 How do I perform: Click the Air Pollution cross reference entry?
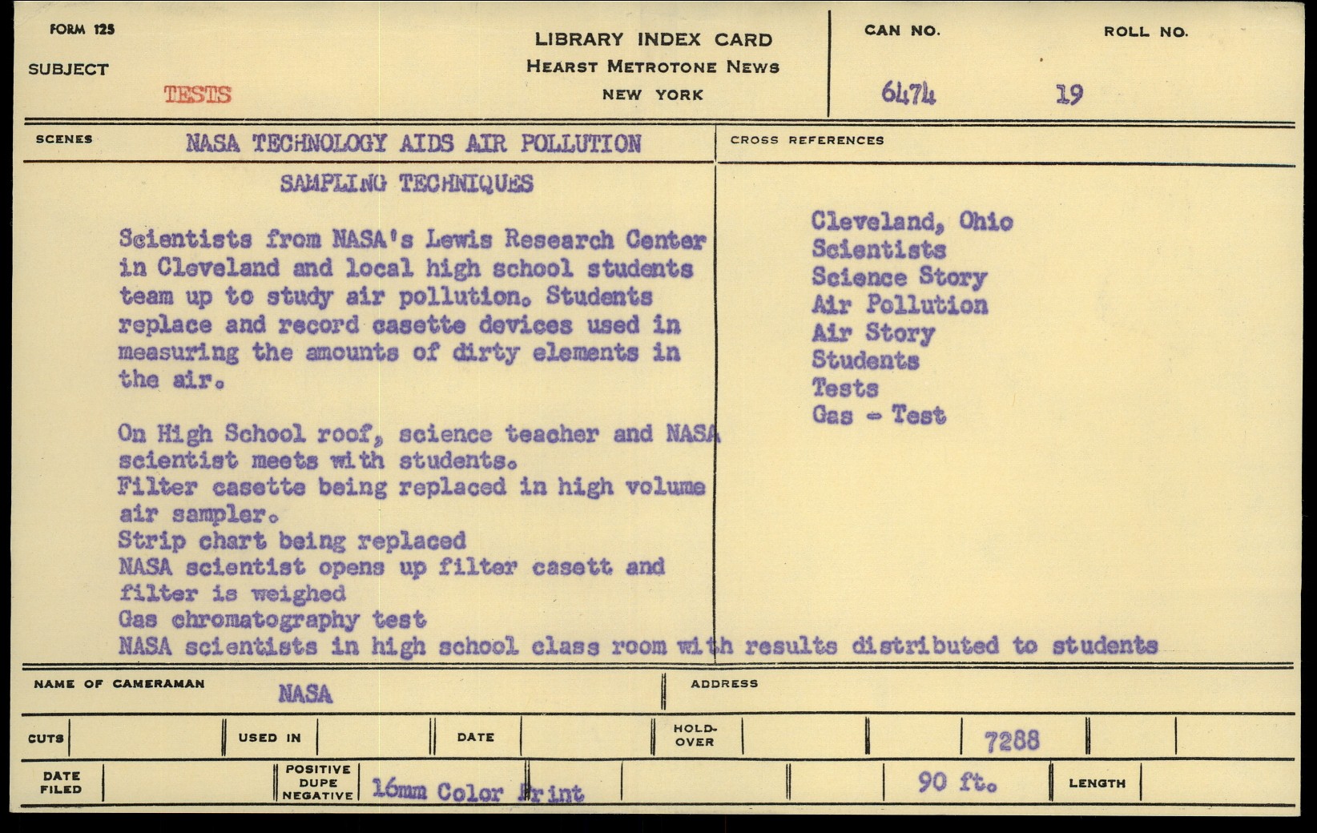[899, 305]
